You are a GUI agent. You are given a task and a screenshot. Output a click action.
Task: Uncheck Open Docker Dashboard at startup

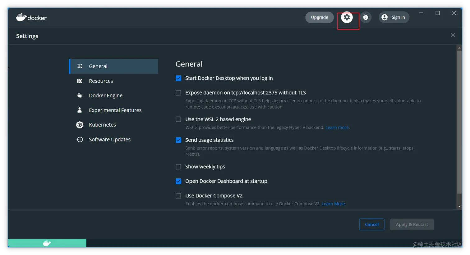[x=178, y=181]
